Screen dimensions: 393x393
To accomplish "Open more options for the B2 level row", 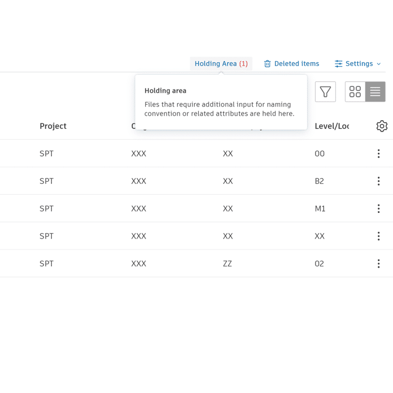I will pyautogui.click(x=378, y=181).
